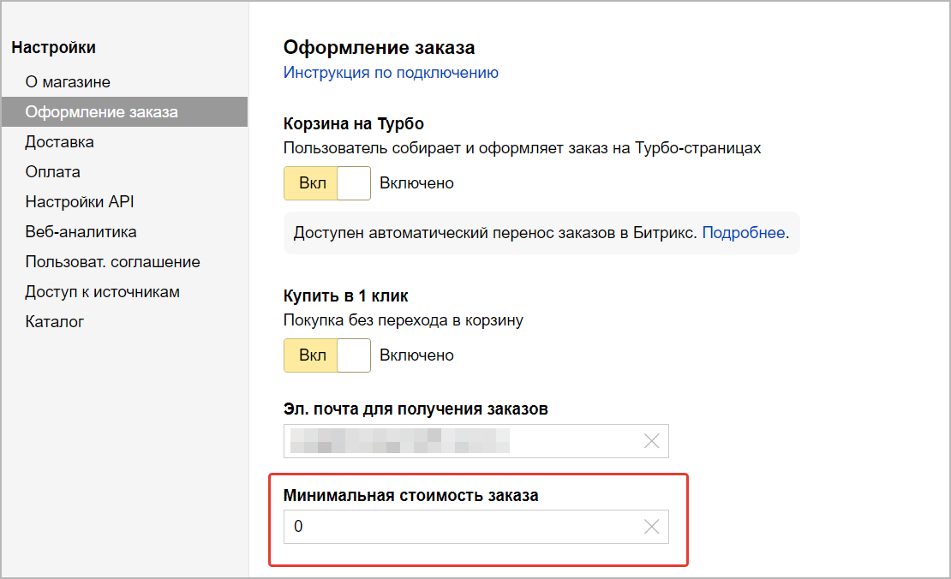
Task: Click into the Минимальная стоимость заказа field
Action: [463, 527]
